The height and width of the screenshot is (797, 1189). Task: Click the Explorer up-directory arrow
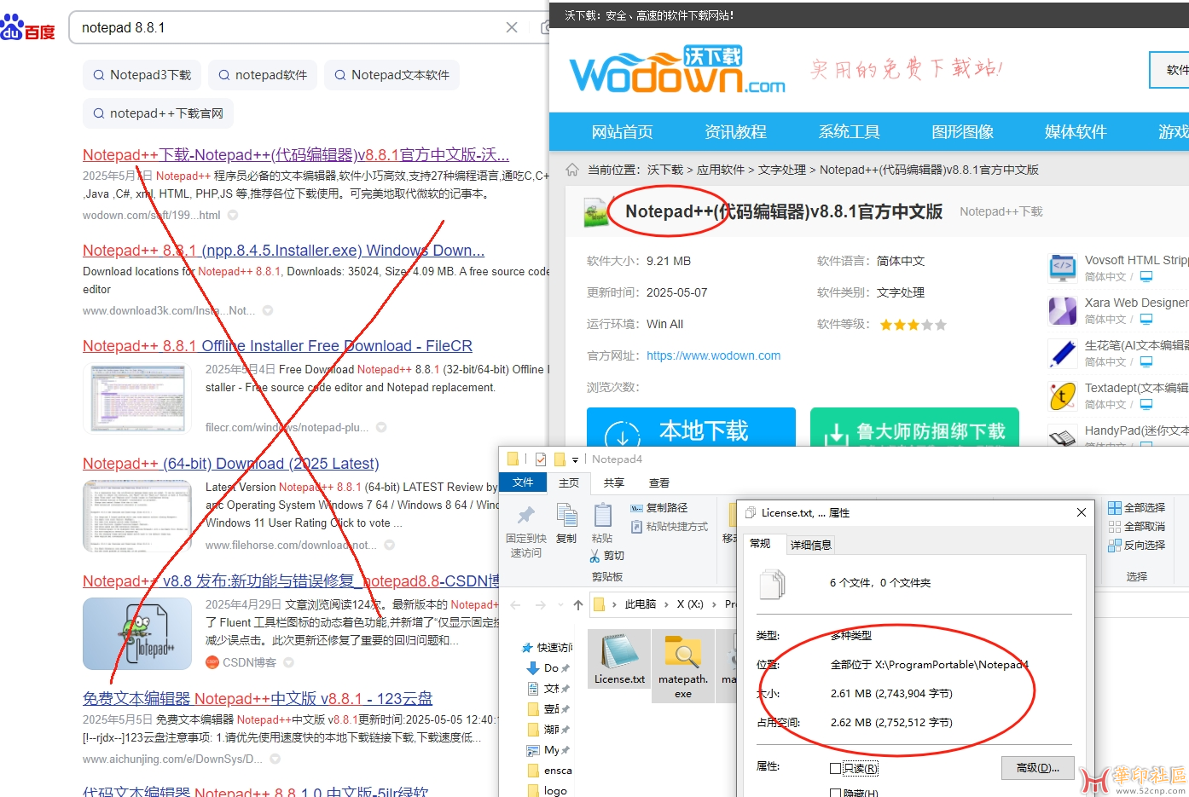pos(578,604)
